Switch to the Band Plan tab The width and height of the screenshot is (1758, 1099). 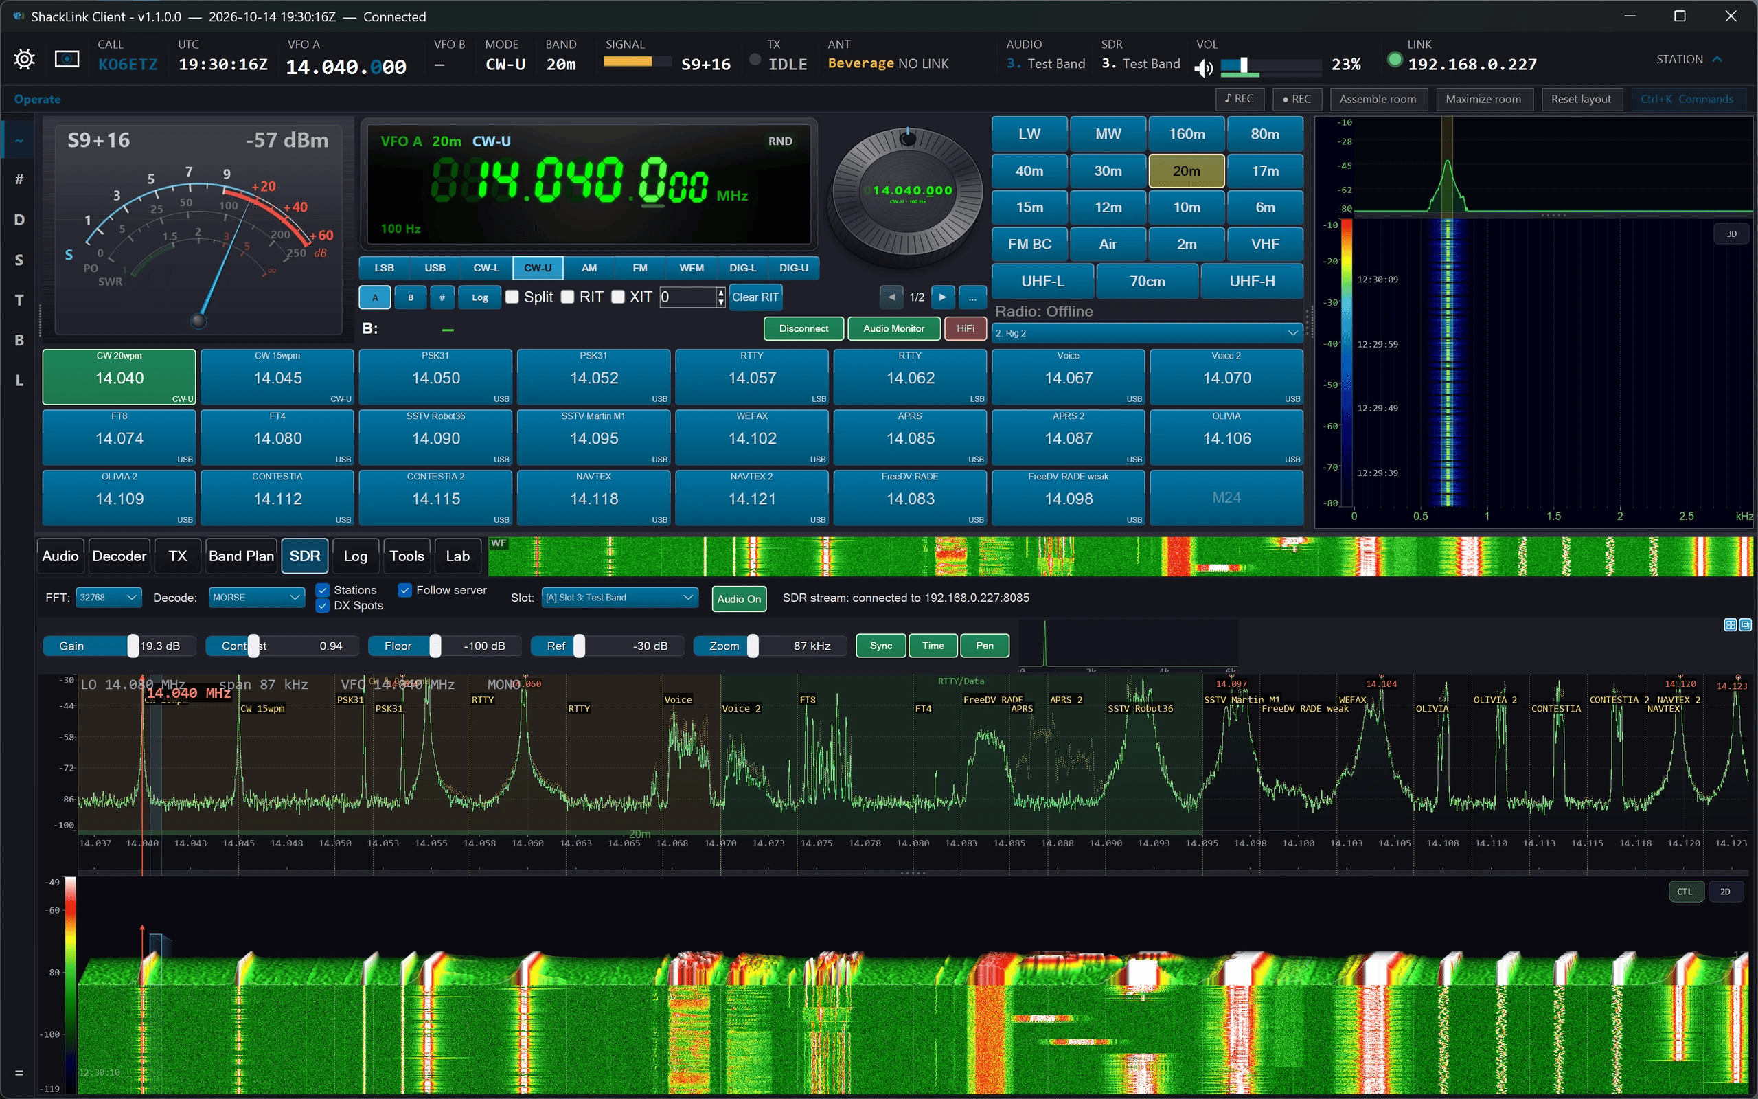point(241,556)
